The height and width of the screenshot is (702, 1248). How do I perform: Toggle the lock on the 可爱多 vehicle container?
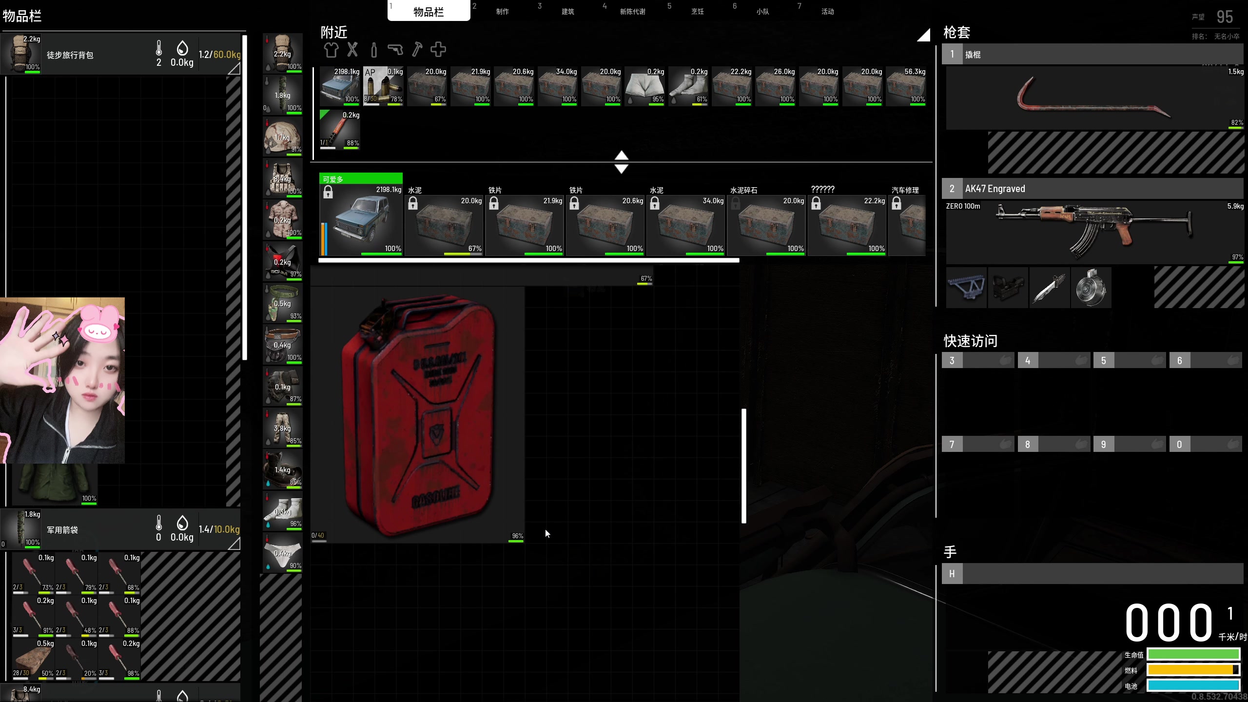click(328, 193)
